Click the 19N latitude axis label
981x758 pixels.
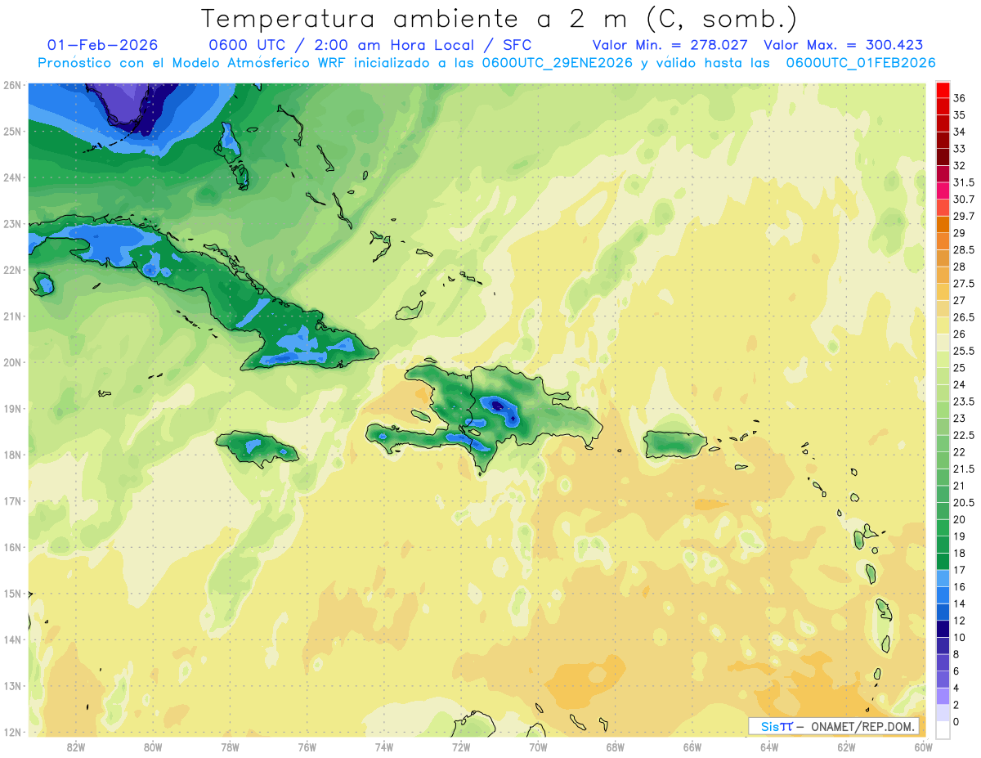[x=12, y=409]
